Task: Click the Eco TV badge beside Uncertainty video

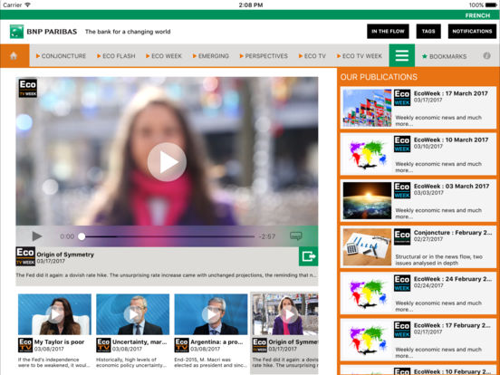Action: tap(103, 345)
